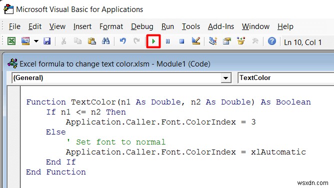Open the Format menu
Screen dimensions: 334x188
pos(111,26)
